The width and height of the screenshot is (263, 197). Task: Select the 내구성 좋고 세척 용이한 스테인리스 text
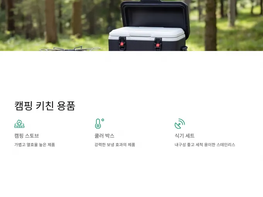[205, 144]
